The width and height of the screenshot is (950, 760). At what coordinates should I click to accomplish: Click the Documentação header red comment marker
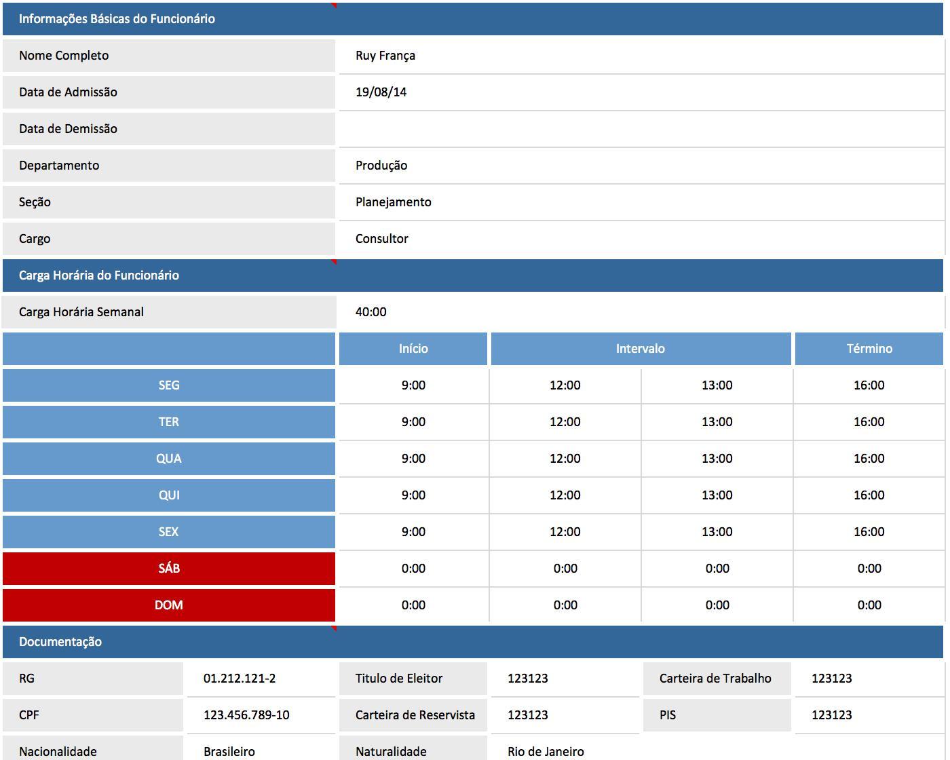(x=334, y=629)
